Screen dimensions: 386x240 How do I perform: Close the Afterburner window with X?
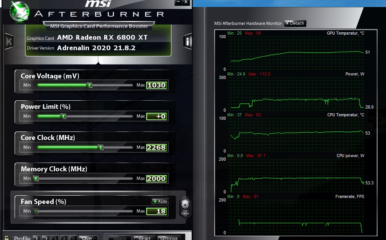pyautogui.click(x=186, y=2)
